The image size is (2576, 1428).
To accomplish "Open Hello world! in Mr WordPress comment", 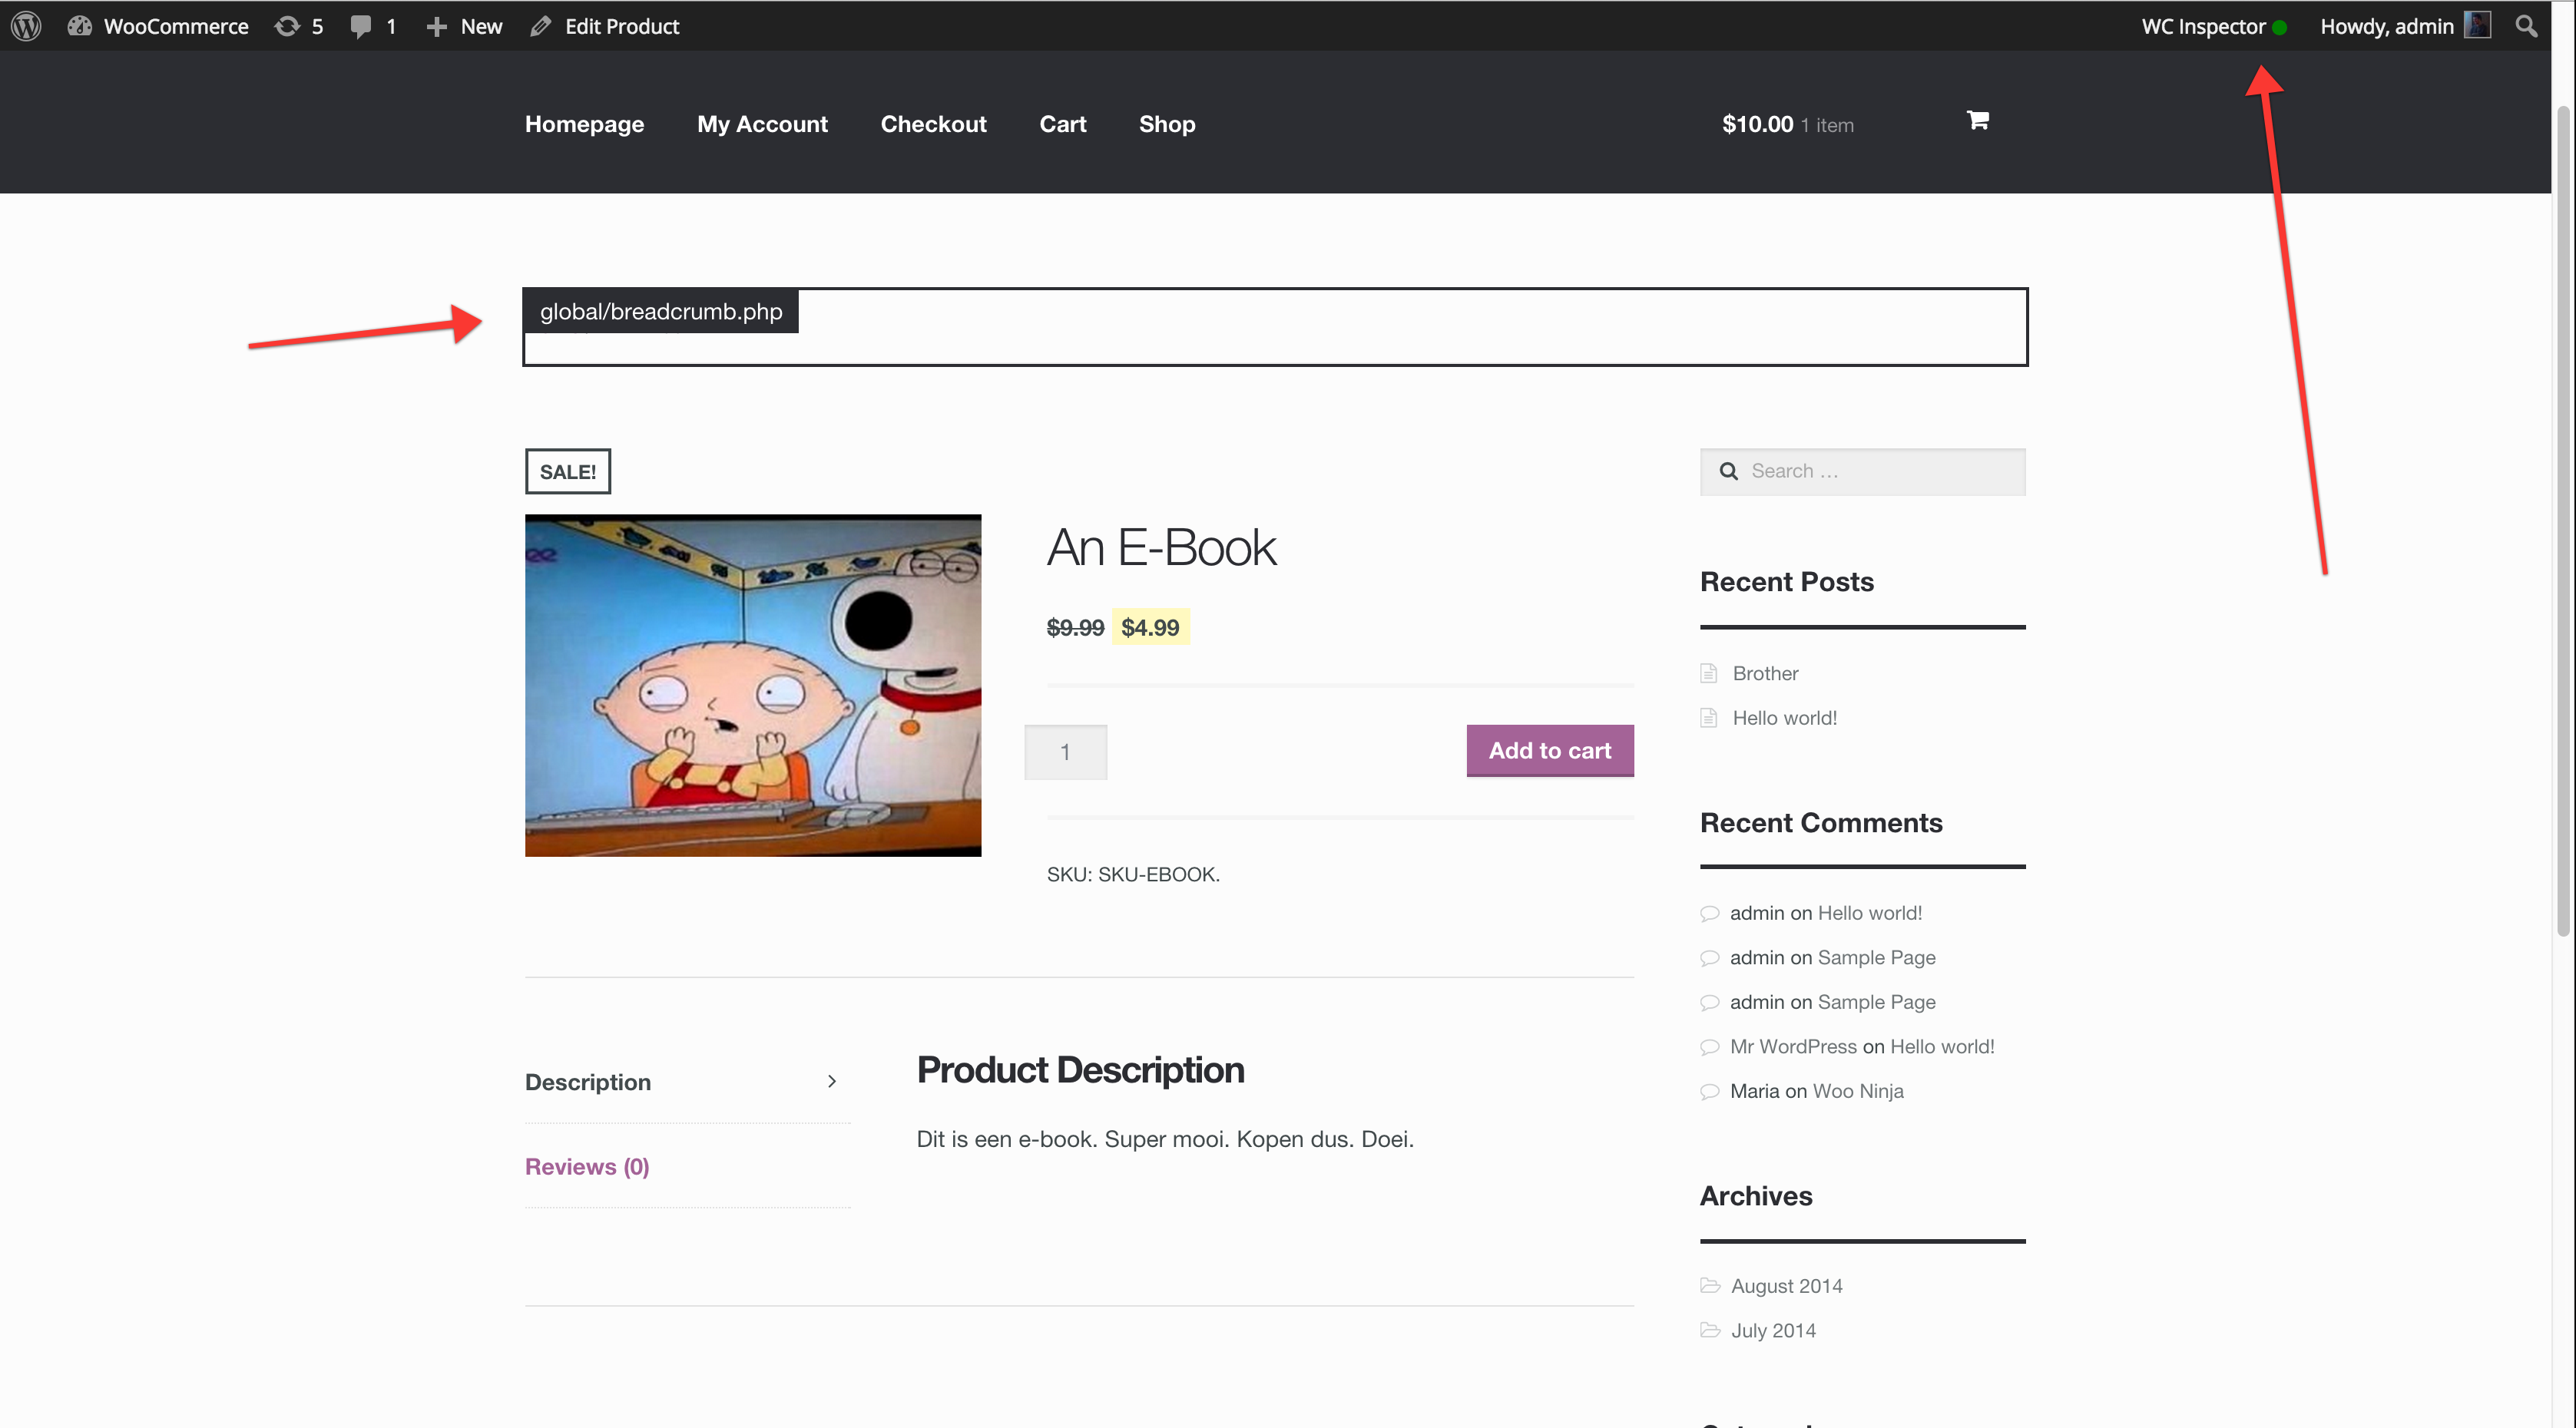I will click(x=1942, y=1047).
